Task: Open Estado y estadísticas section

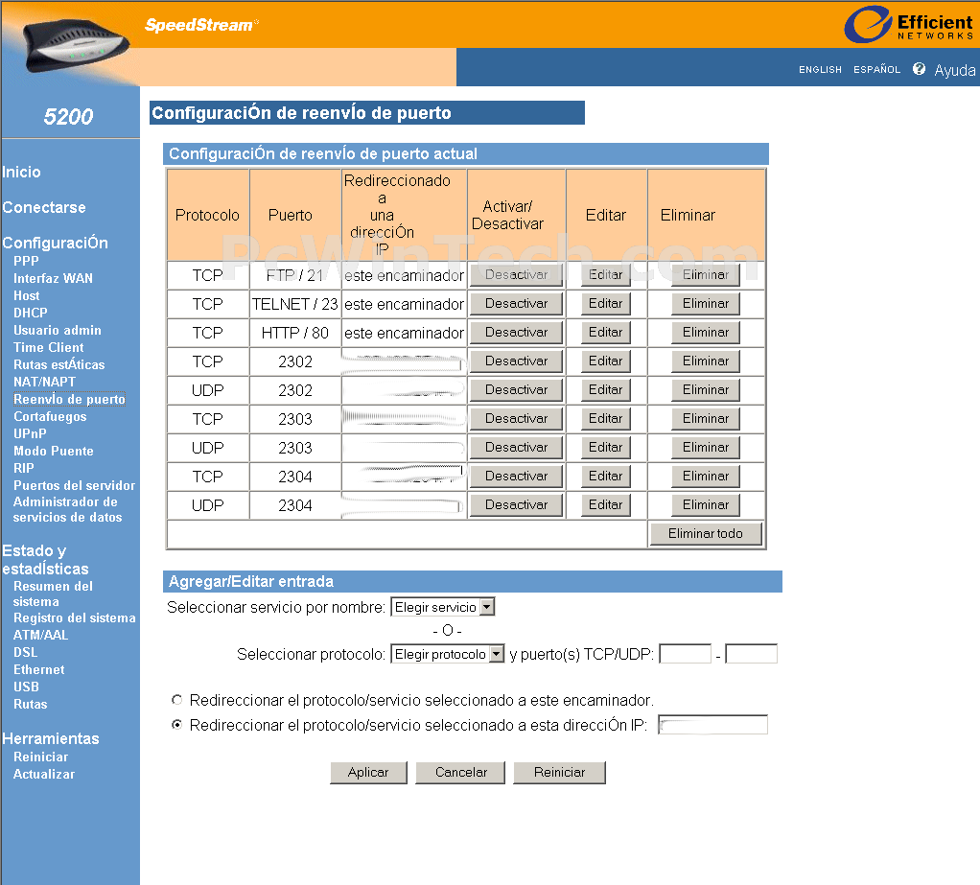Action: (x=46, y=559)
